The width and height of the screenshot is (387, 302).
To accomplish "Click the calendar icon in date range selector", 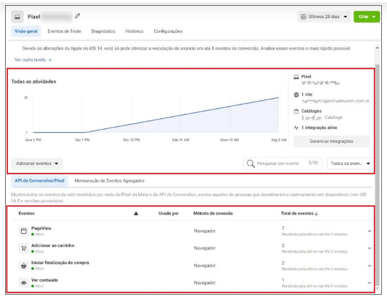I will point(304,17).
